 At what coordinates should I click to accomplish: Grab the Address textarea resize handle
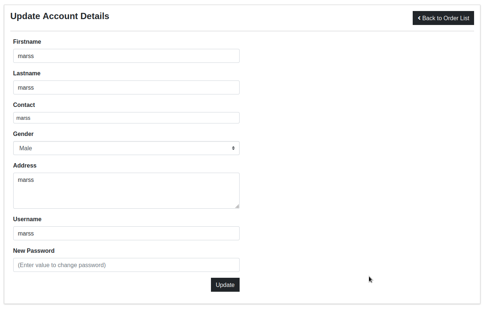point(237,206)
